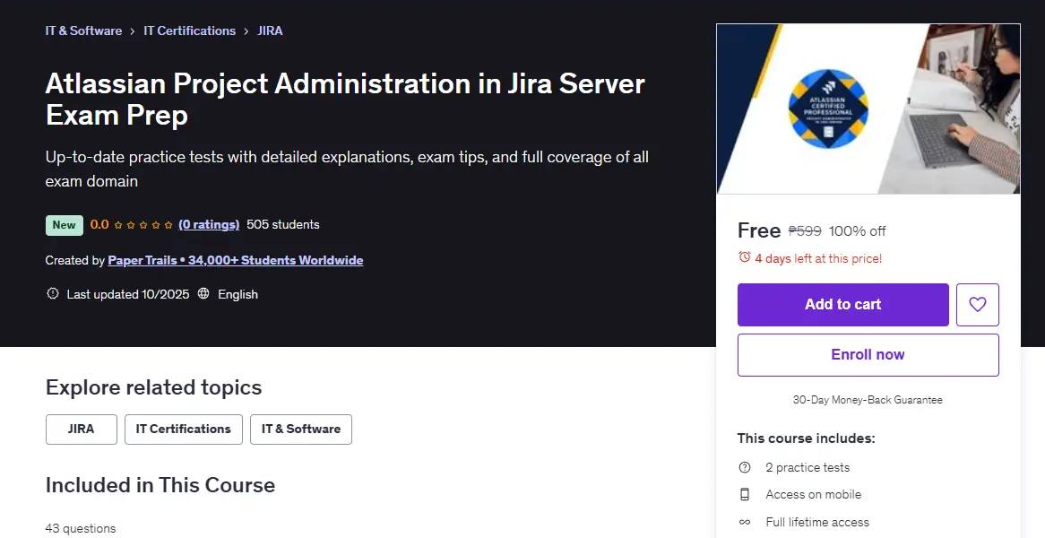Select IT Certifications related topic chip
Image resolution: width=1045 pixels, height=538 pixels.
click(183, 430)
